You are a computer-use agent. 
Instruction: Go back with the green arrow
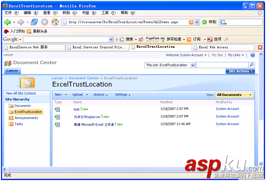point(8,22)
